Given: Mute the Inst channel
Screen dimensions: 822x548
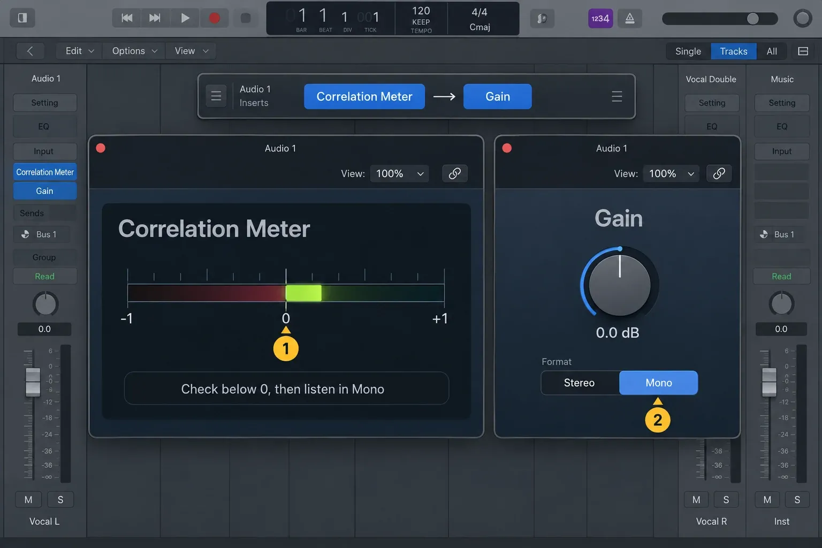Looking at the screenshot, I should pyautogui.click(x=767, y=499).
